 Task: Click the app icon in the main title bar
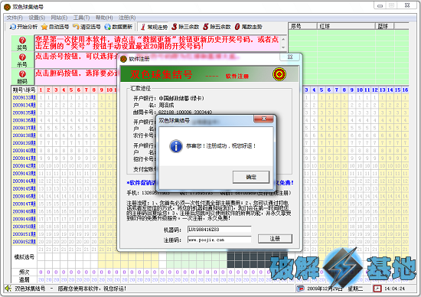(7, 7)
